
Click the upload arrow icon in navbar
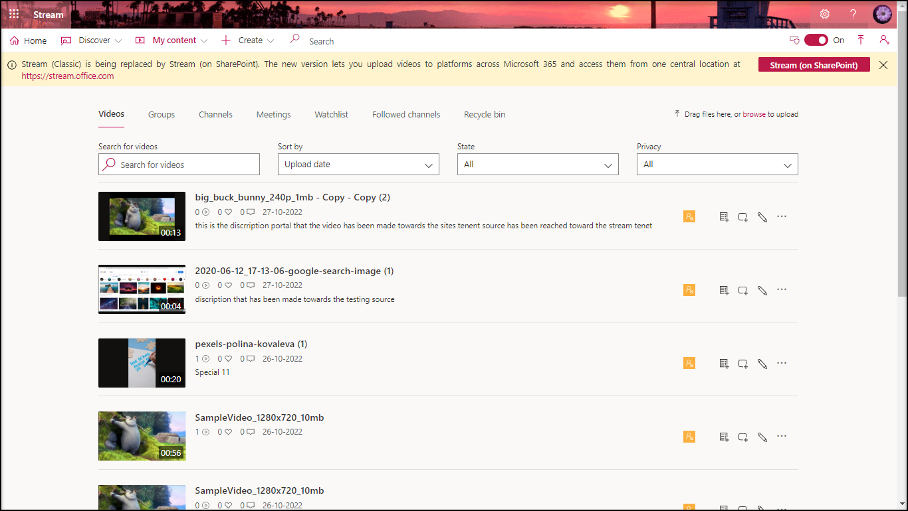tap(861, 40)
